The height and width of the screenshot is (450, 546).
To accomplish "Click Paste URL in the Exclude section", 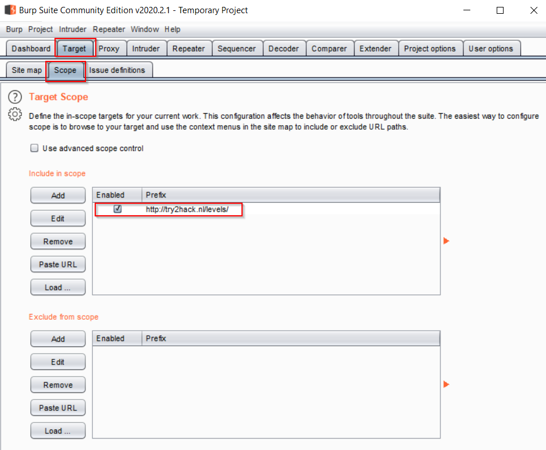I will click(57, 408).
